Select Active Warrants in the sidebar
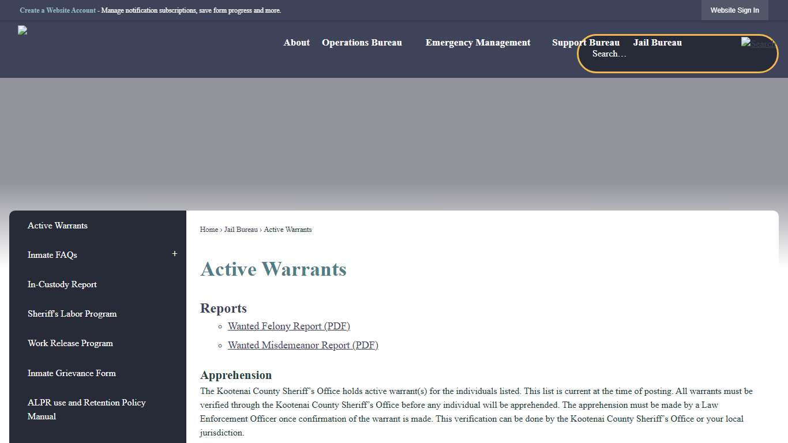This screenshot has height=443, width=788. [57, 226]
